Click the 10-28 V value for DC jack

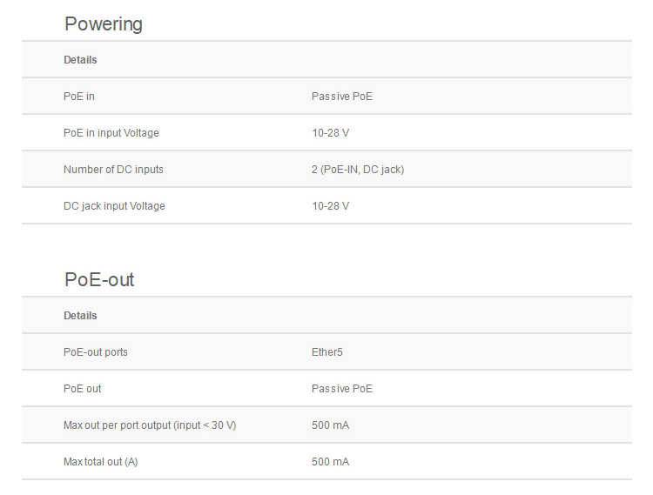(x=330, y=206)
